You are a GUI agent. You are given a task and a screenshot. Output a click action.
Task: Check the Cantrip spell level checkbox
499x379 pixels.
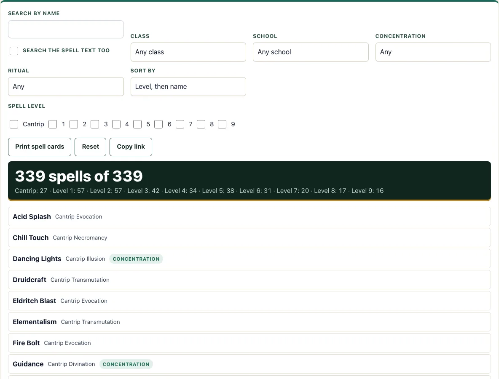(x=14, y=124)
